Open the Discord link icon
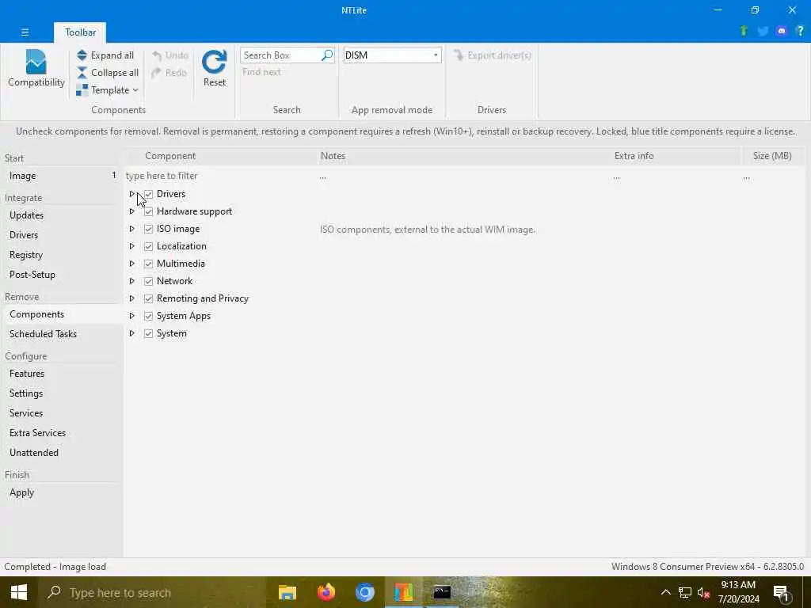 tap(782, 31)
